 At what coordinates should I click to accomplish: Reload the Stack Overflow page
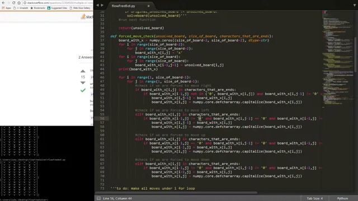(x=13, y=3)
